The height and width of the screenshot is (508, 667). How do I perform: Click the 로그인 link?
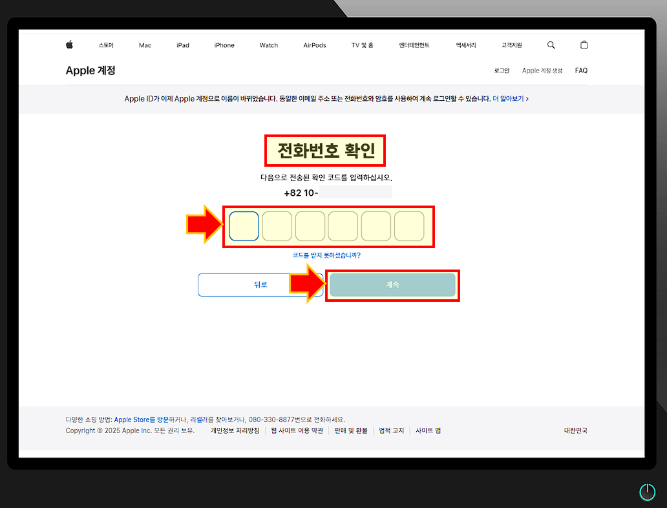coord(501,70)
